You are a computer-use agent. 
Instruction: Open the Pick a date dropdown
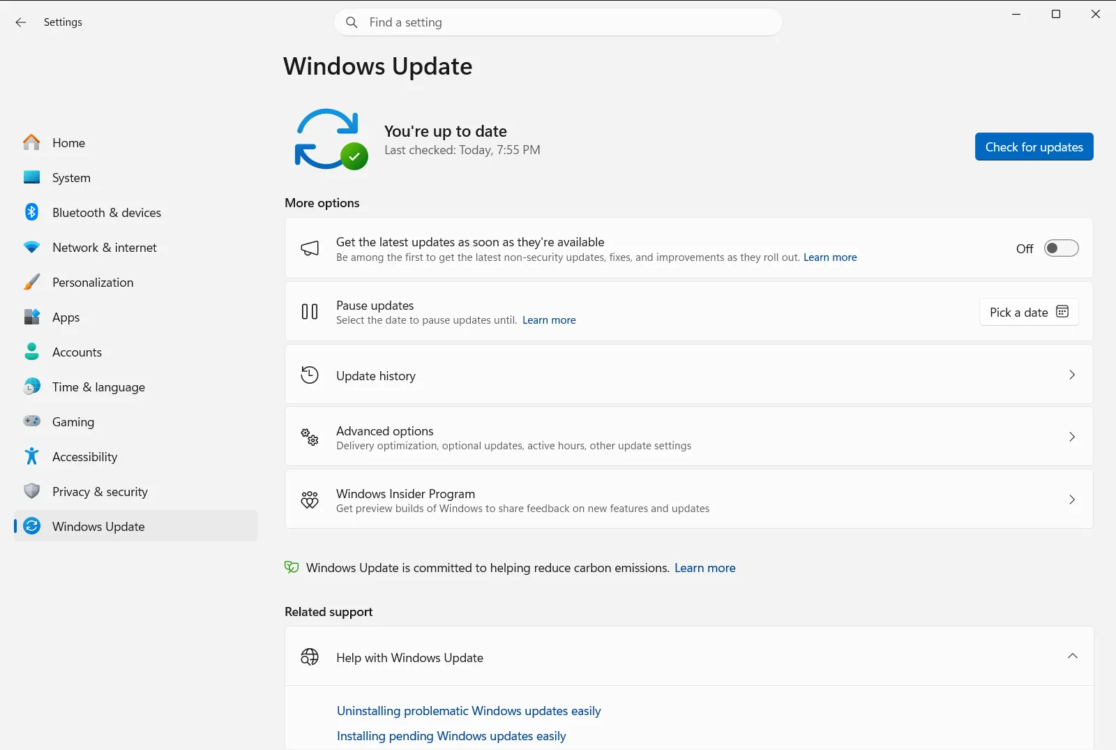click(x=1029, y=312)
